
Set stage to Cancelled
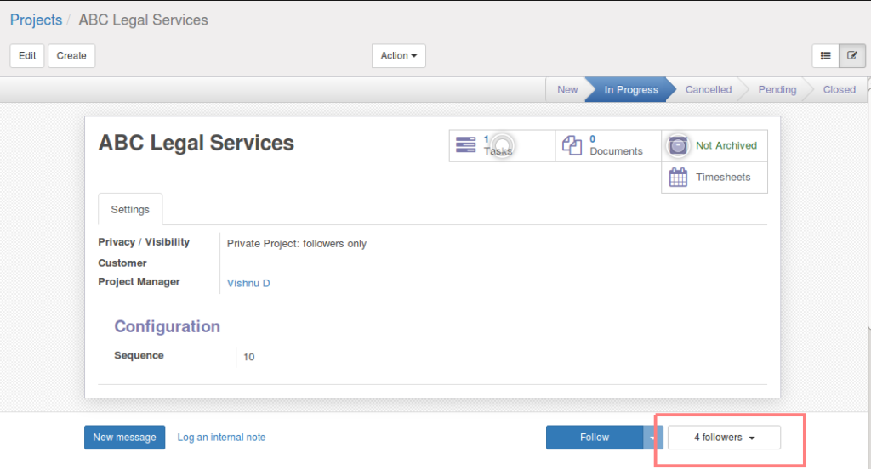[709, 89]
